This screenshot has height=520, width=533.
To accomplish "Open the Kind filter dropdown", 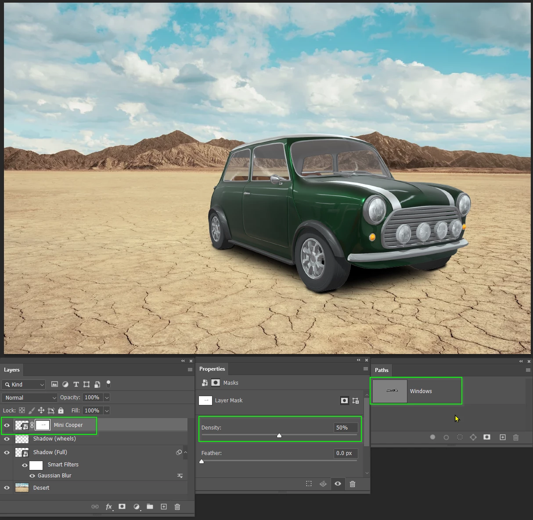I will [x=24, y=385].
